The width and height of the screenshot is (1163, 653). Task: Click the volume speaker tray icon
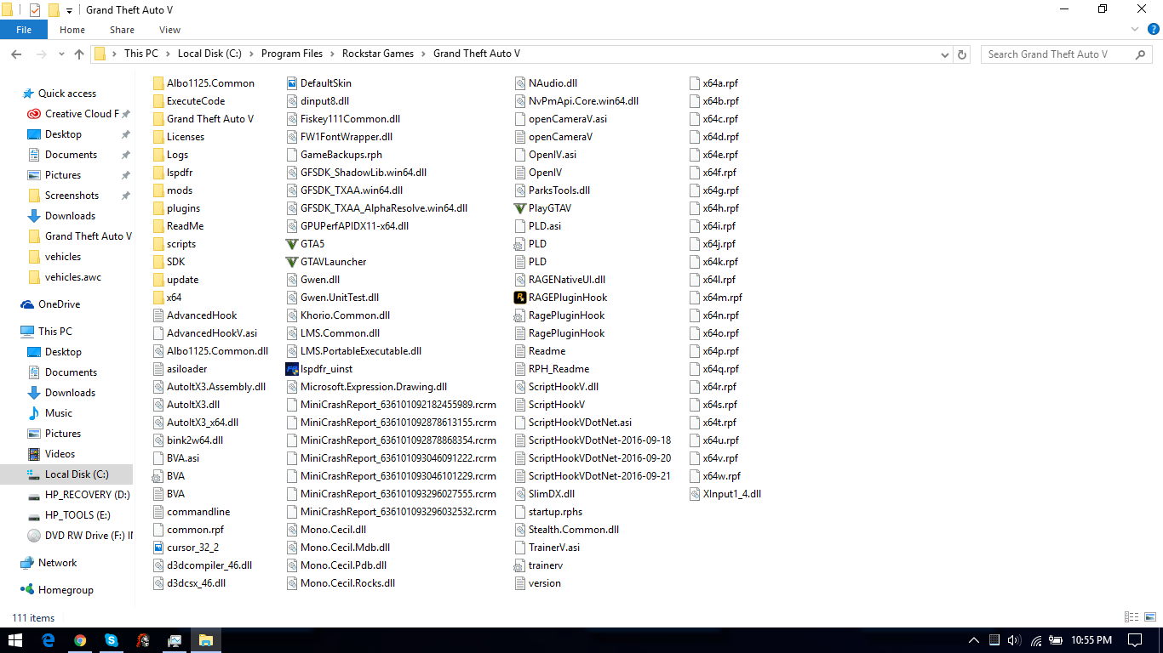(1013, 640)
